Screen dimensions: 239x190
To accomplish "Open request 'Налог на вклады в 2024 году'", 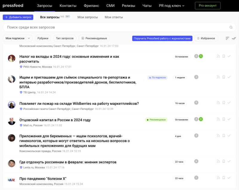I will click(69, 59).
